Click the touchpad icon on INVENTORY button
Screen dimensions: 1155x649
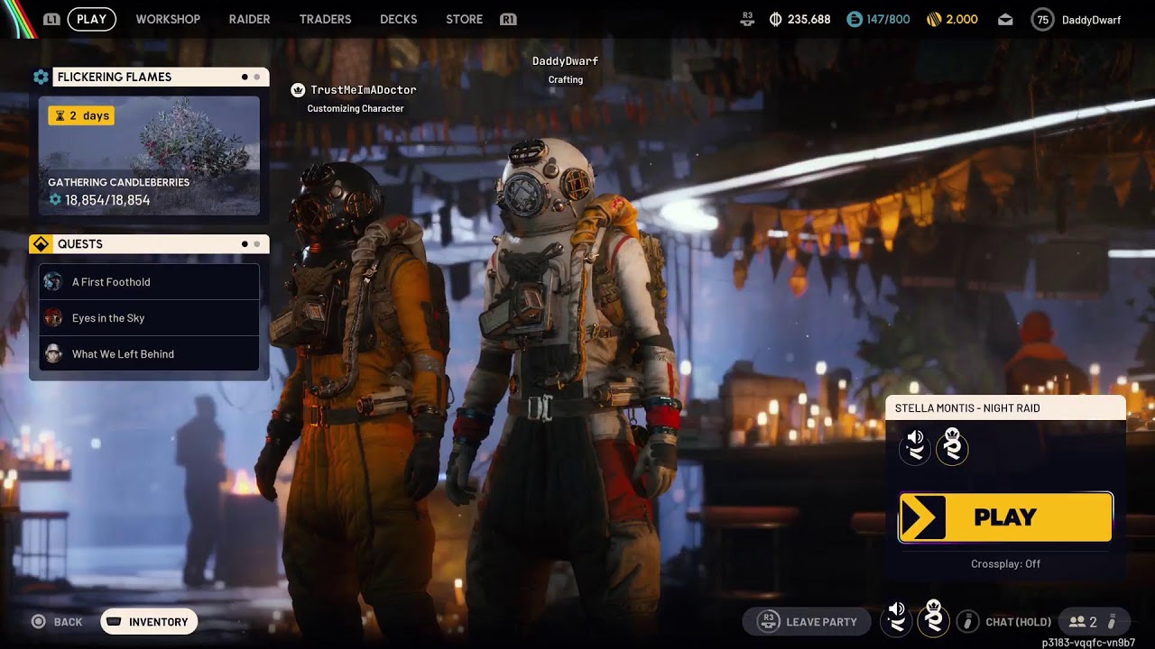click(114, 622)
